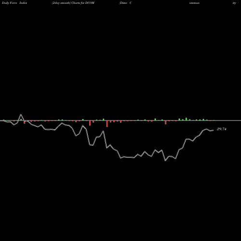Click the 29.74 value label
The height and width of the screenshot is (241, 241).
click(x=221, y=129)
